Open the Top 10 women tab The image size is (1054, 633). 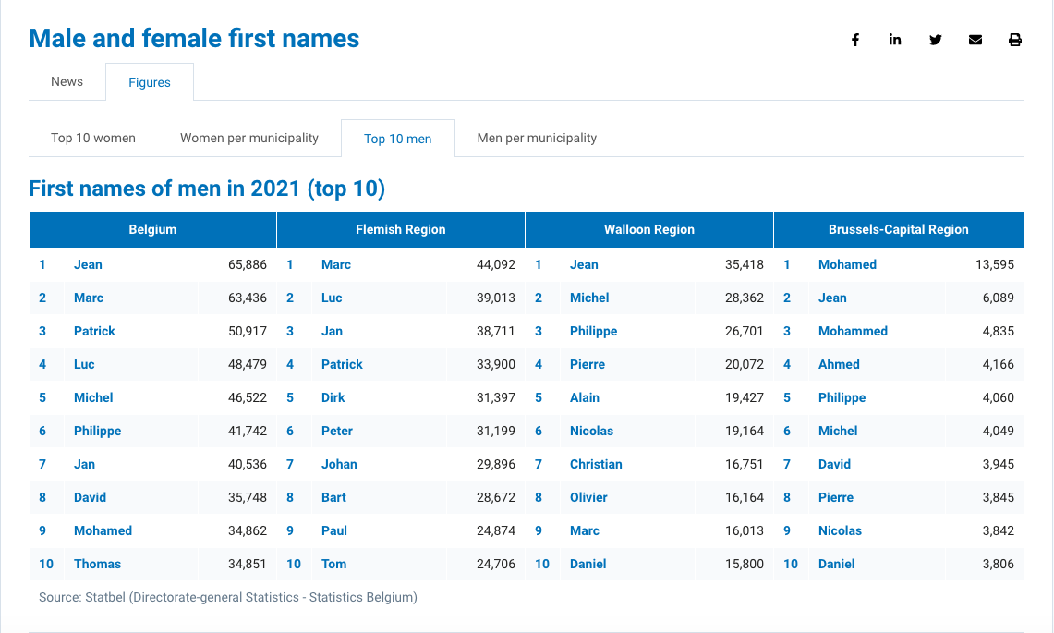point(93,138)
